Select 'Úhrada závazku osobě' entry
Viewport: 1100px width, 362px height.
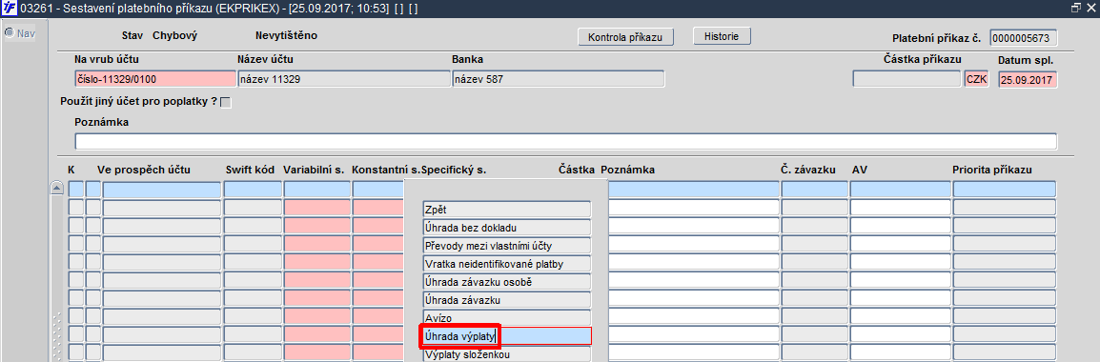point(506,282)
